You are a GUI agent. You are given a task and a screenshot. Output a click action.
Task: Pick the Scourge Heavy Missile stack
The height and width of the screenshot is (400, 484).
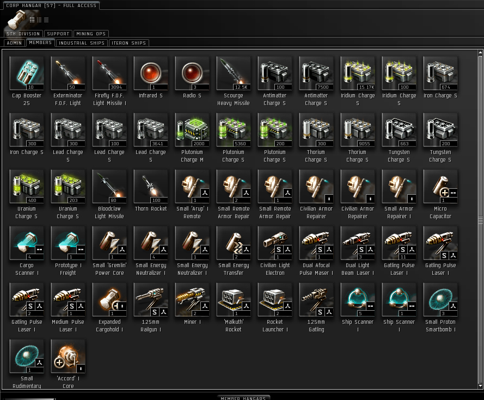pos(234,73)
